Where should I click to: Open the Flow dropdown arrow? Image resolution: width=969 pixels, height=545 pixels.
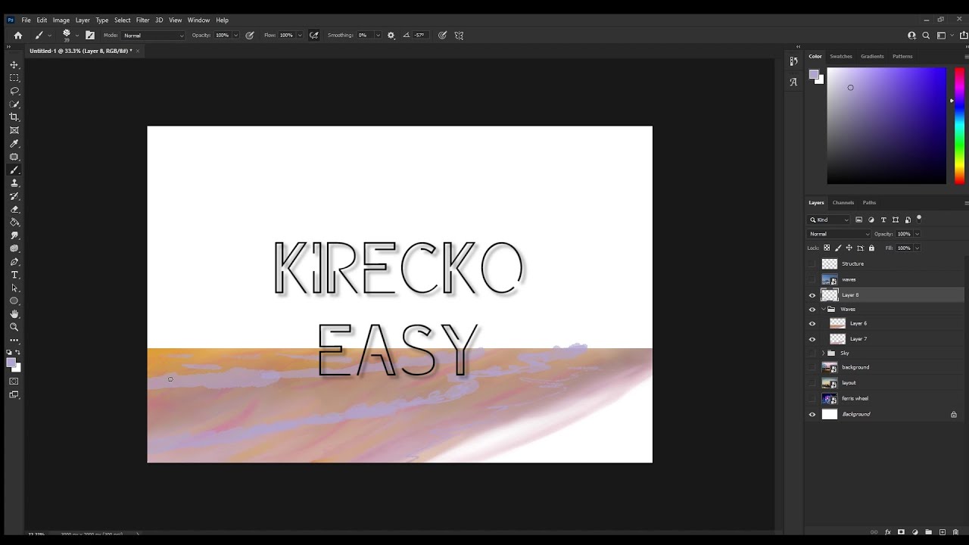click(x=300, y=36)
